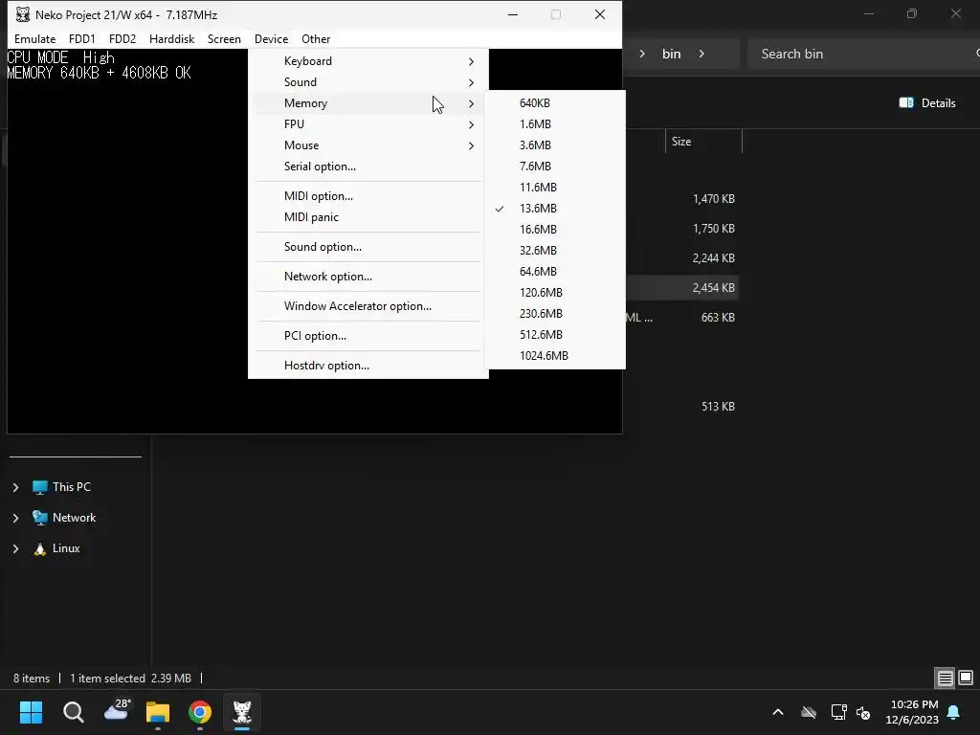This screenshot has width=980, height=735.
Task: Open Window Accelerator option
Action: [x=368, y=306]
